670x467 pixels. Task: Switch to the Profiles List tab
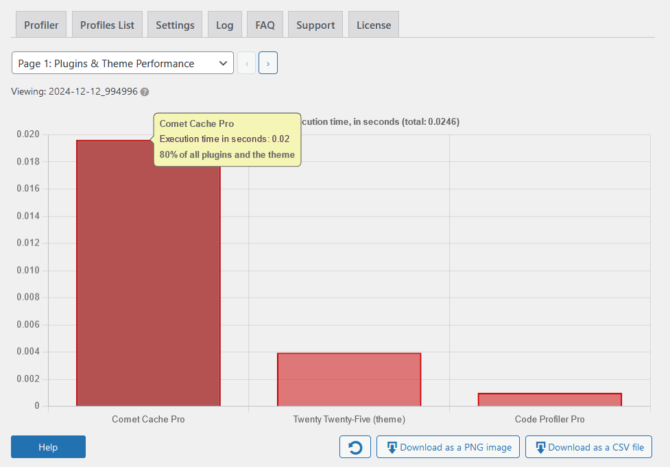pos(107,25)
